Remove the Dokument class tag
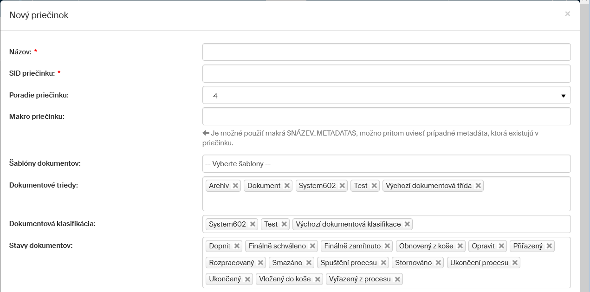This screenshot has width=590, height=292. (287, 186)
